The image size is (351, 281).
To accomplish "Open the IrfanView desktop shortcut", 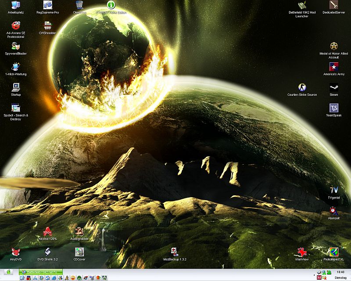I will click(302, 252).
